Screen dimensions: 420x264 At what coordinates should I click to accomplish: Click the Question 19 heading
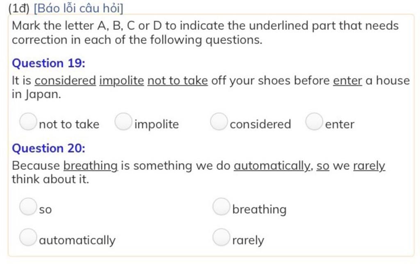48,63
